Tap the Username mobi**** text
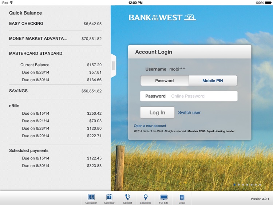 (165, 69)
